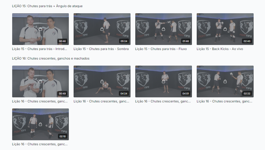265x150 pixels.
Task: Click lock icon on Chutes para trás Sombra
Action: pyautogui.click(x=102, y=29)
